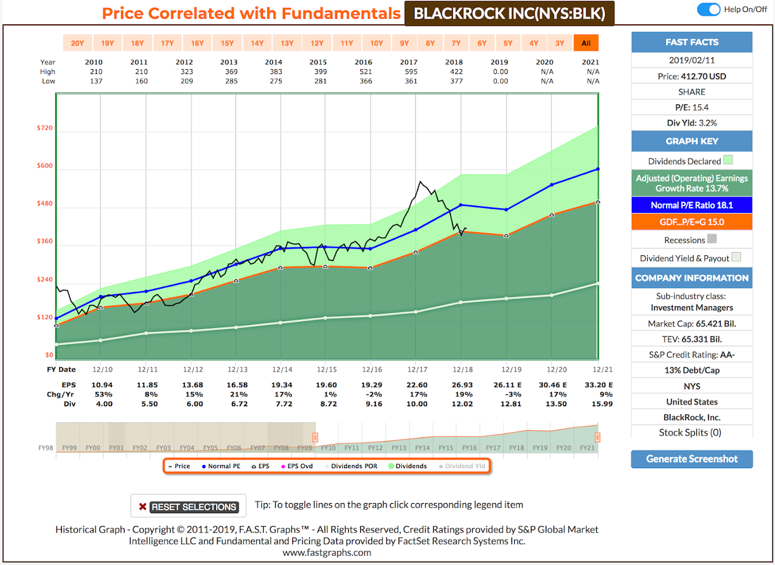The height and width of the screenshot is (565, 775).
Task: Click the BLACKROCK INC(NYS:BLK) title banner
Action: (x=509, y=13)
